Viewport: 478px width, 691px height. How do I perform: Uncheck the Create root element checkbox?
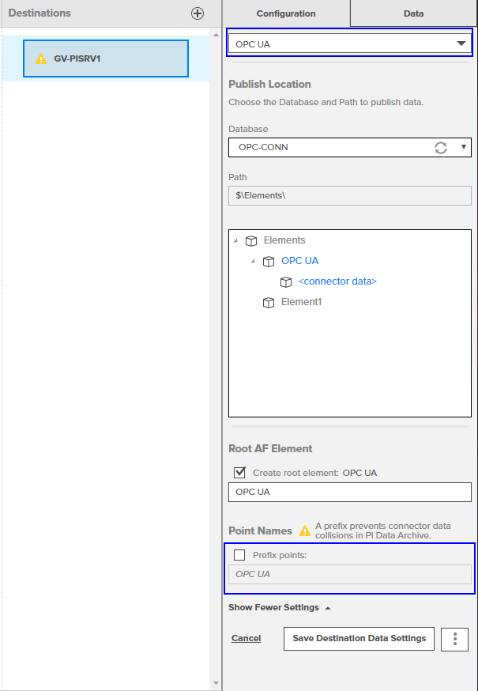click(x=240, y=473)
